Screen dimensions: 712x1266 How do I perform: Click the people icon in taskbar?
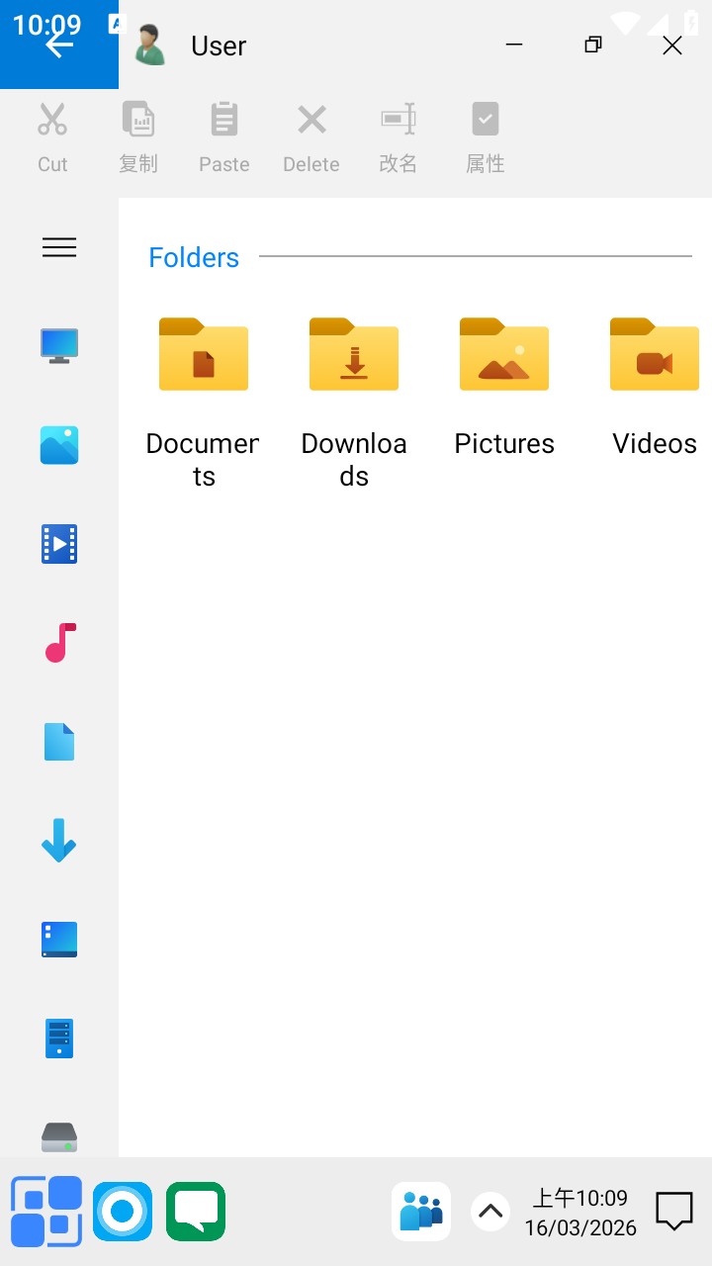tap(421, 1212)
